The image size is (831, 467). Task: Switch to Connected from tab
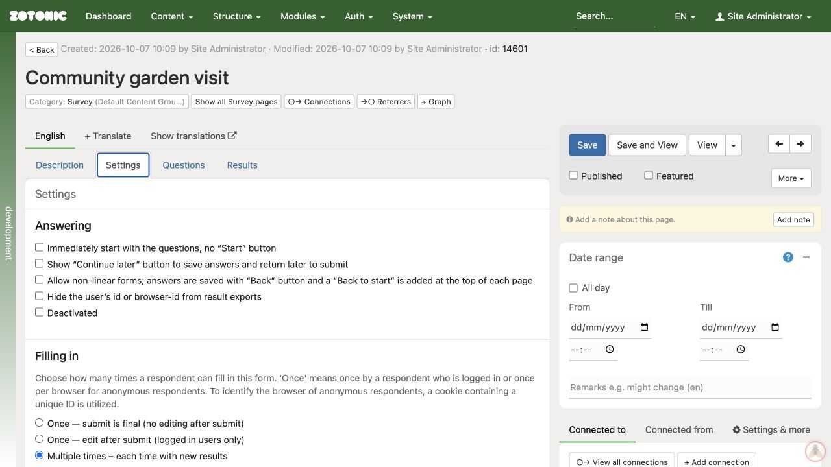679,429
